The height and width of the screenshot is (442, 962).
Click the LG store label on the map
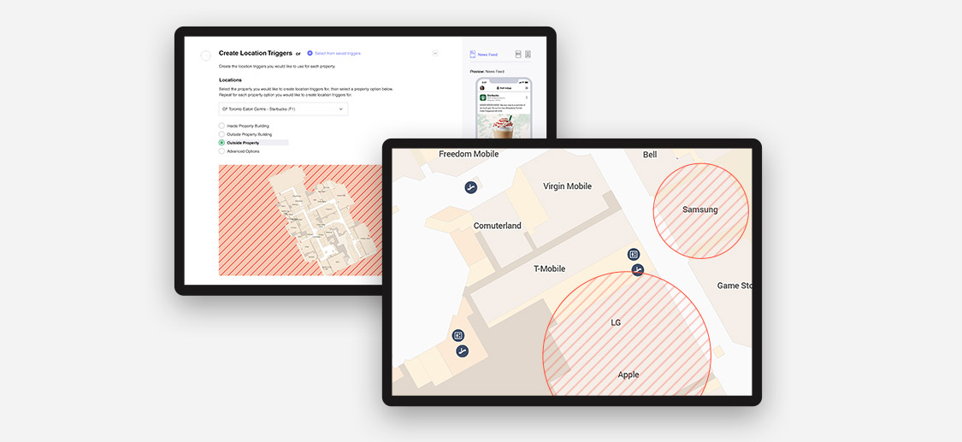[616, 322]
